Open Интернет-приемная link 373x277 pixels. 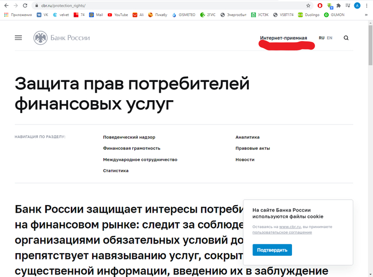point(283,38)
